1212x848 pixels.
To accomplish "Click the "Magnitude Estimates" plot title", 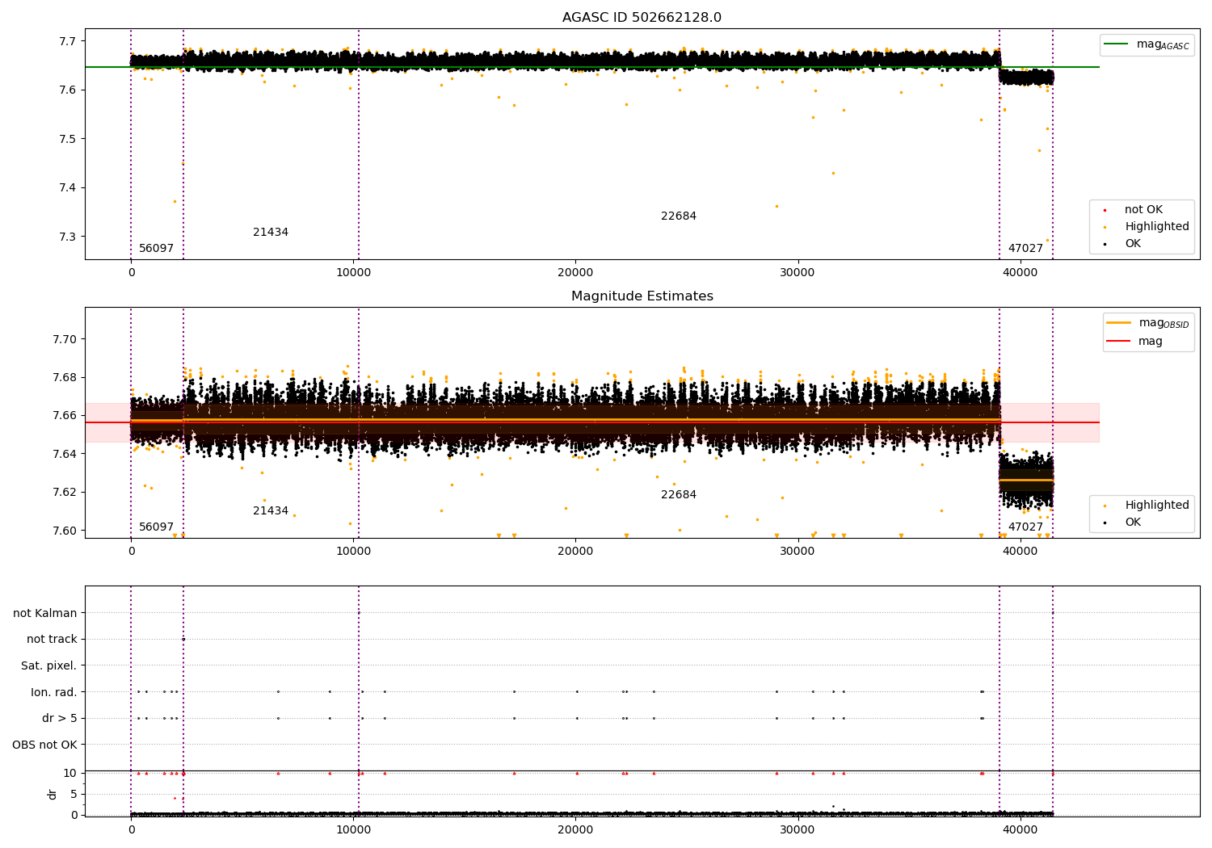I will click(x=642, y=296).
